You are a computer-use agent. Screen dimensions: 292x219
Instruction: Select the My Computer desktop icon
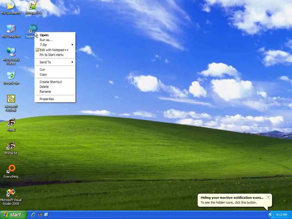[11, 31]
